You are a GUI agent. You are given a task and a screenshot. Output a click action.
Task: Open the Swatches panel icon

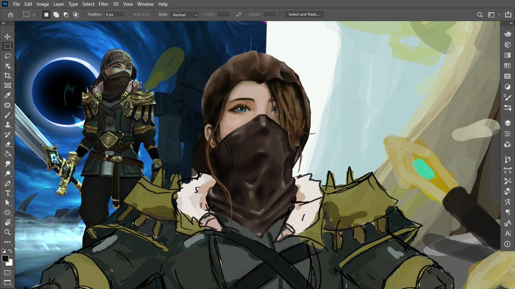click(508, 66)
